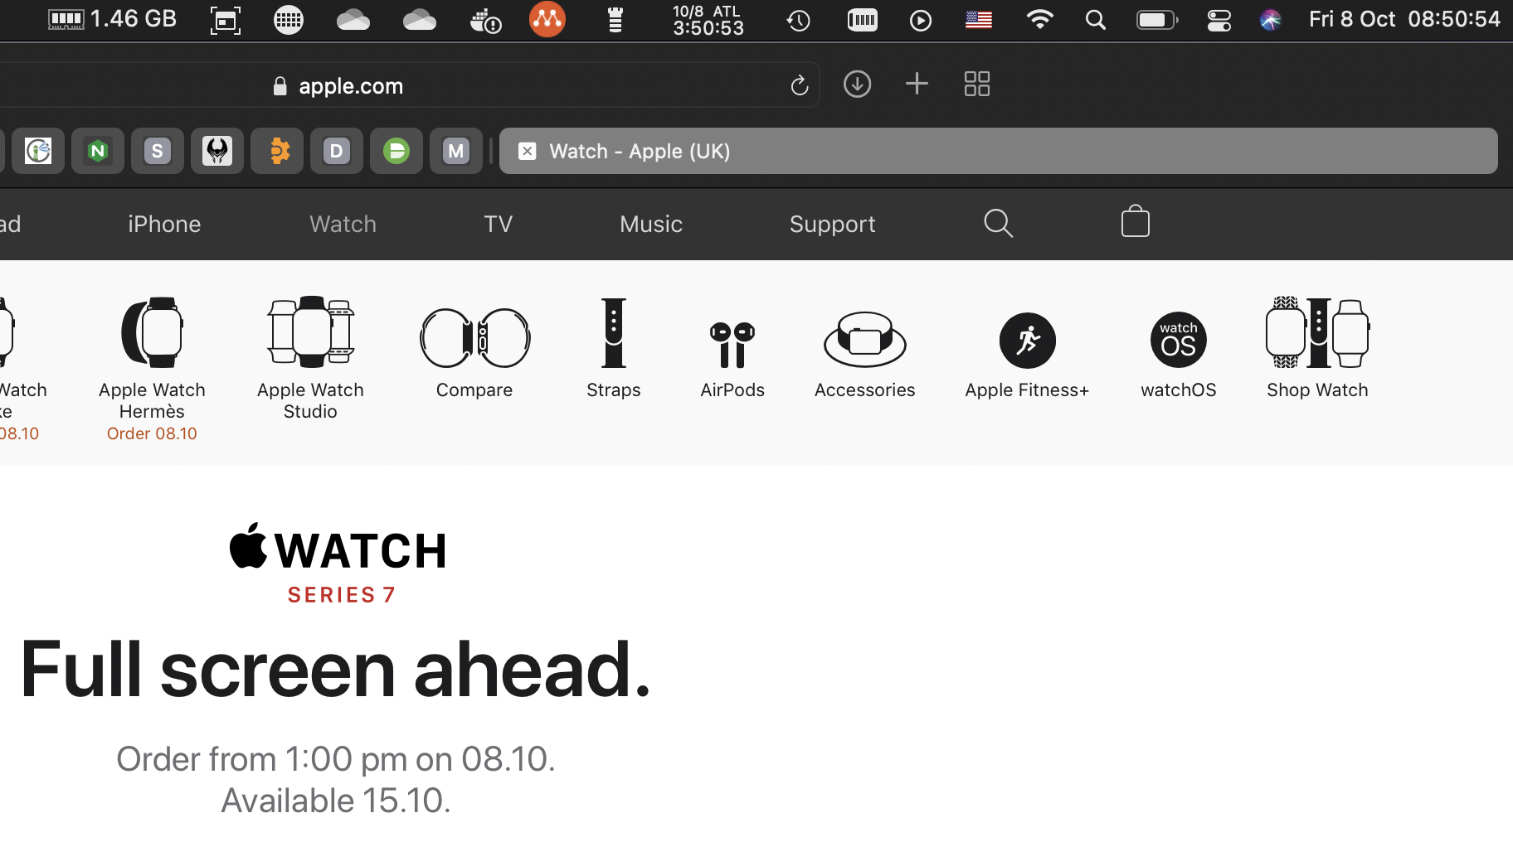Open Support in Apple navigation
The image size is (1513, 842).
832,224
